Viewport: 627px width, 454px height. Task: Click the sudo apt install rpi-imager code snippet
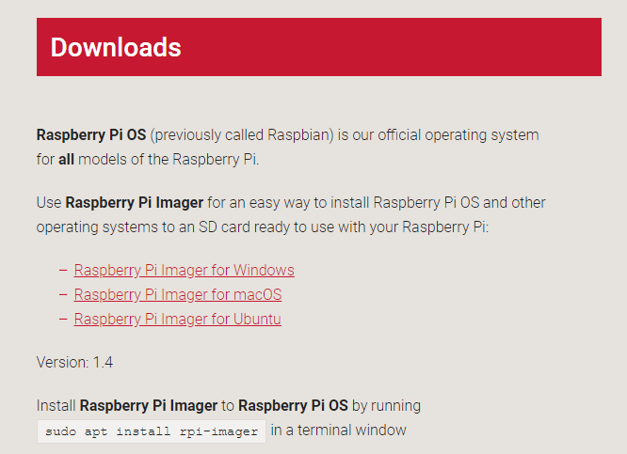[152, 431]
